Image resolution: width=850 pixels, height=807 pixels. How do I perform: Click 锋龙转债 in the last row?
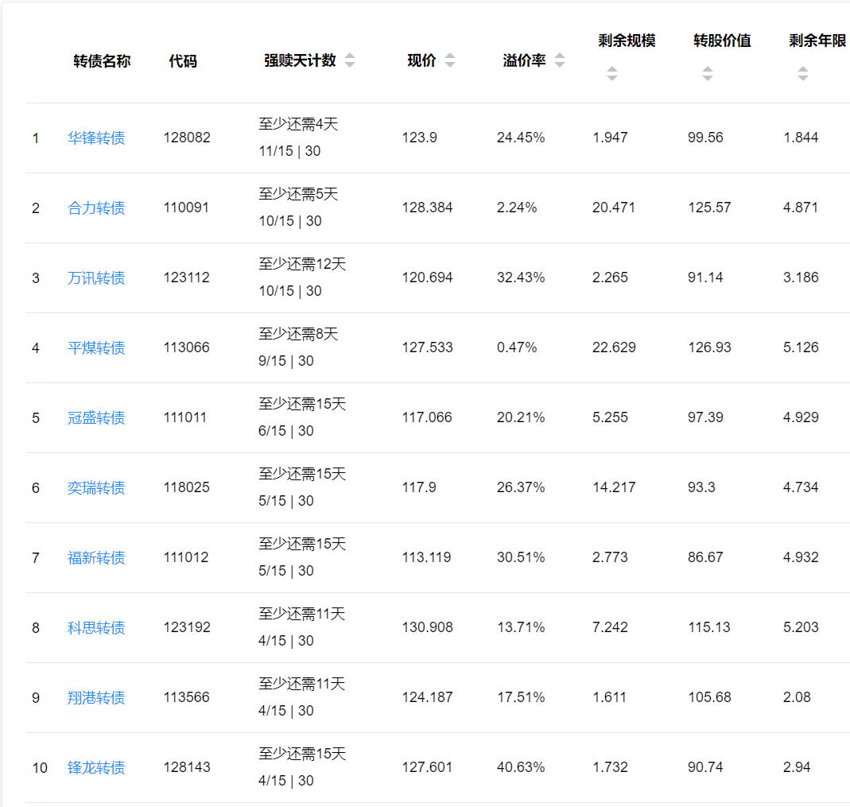pos(96,768)
